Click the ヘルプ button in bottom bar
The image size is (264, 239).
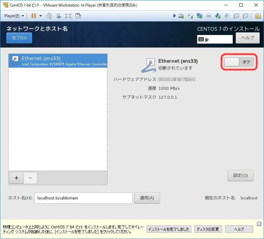coord(239,229)
